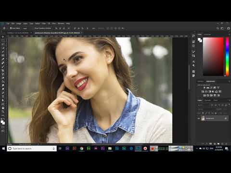Screen dimensions: 231x173
Task: Show hidden system tray icons
Action: pyautogui.click(x=197, y=148)
